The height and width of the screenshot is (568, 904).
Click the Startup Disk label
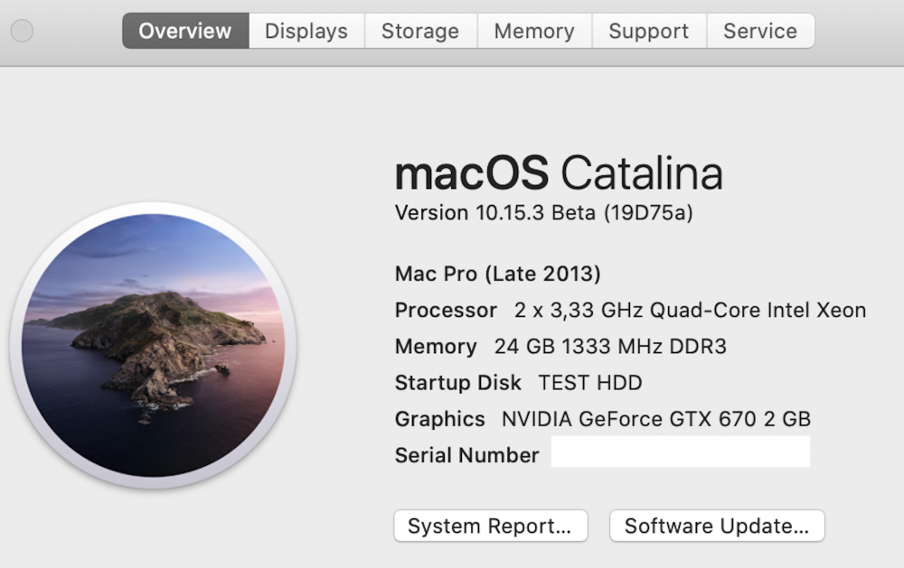click(x=457, y=383)
